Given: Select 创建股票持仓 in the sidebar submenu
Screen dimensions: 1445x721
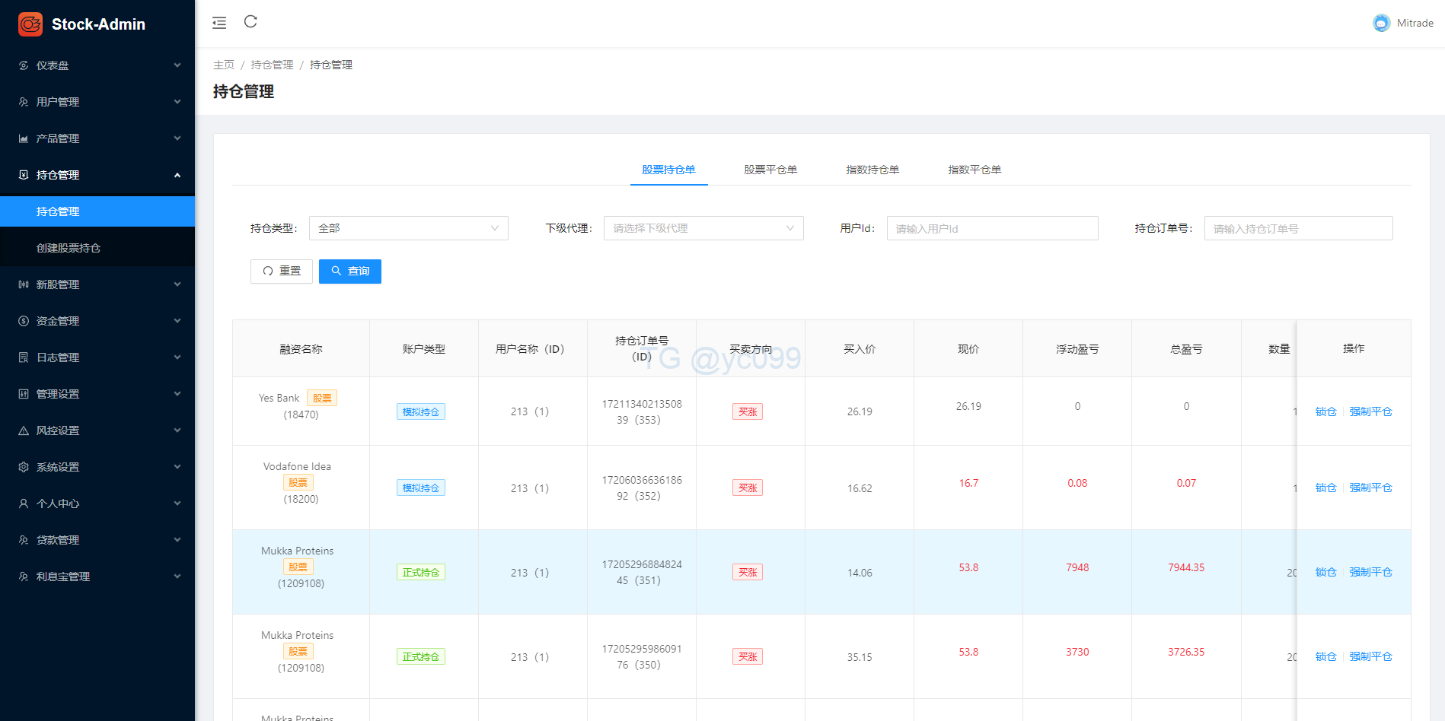Looking at the screenshot, I should coord(69,248).
